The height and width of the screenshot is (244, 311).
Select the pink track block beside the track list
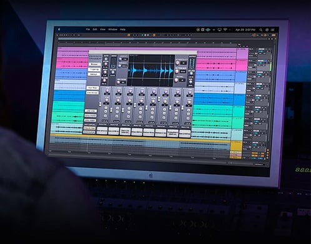click(242, 66)
